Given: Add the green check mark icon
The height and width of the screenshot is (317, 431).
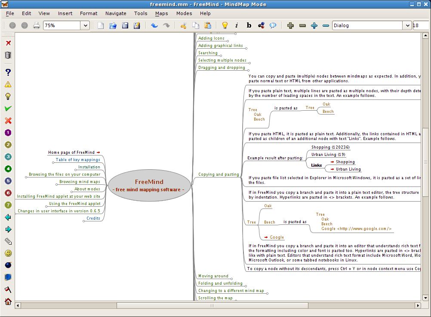Looking at the screenshot, I should tap(8, 109).
